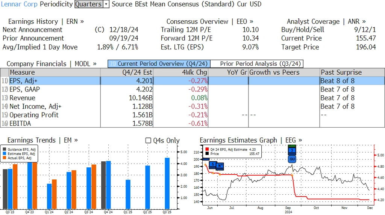
Task: Select row 11 EPS, Adj+
Action: pyautogui.click(x=192, y=81)
